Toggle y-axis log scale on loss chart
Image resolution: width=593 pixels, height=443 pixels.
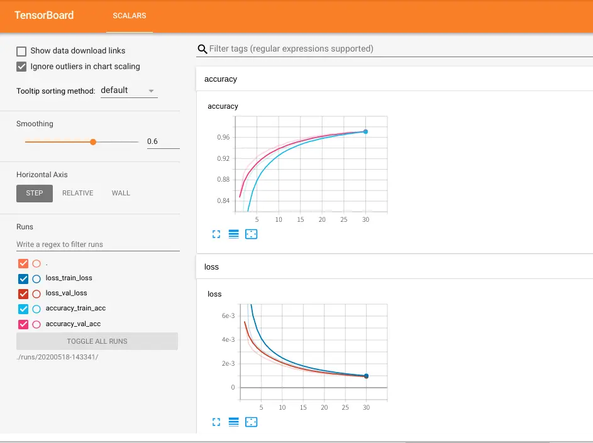[x=234, y=422]
